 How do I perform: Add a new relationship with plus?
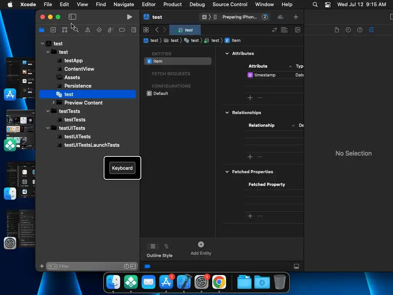250,157
